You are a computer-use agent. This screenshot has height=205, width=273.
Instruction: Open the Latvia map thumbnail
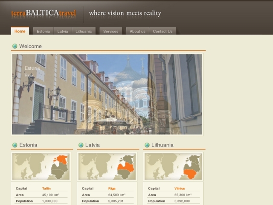[x=107, y=167]
